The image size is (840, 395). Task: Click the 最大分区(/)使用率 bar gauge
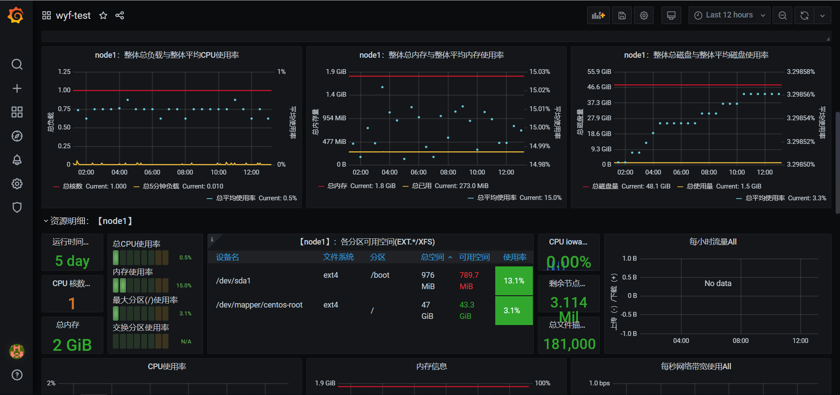(x=141, y=314)
